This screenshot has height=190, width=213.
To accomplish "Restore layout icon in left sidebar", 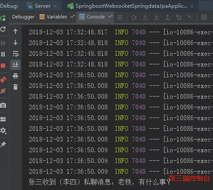I will 3,119.
